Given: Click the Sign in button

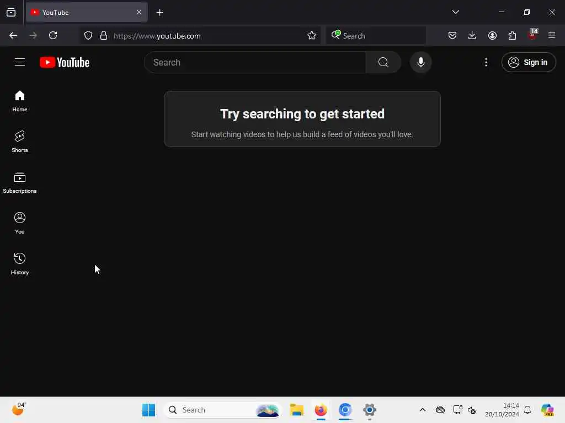Looking at the screenshot, I should click(528, 62).
